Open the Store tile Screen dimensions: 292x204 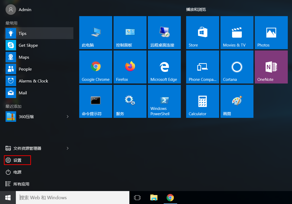(202, 33)
